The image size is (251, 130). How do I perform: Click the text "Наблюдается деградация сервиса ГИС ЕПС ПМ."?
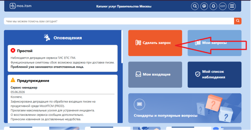pos(43,58)
